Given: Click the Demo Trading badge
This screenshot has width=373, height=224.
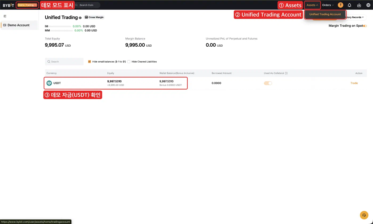Looking at the screenshot, I should [x=27, y=5].
